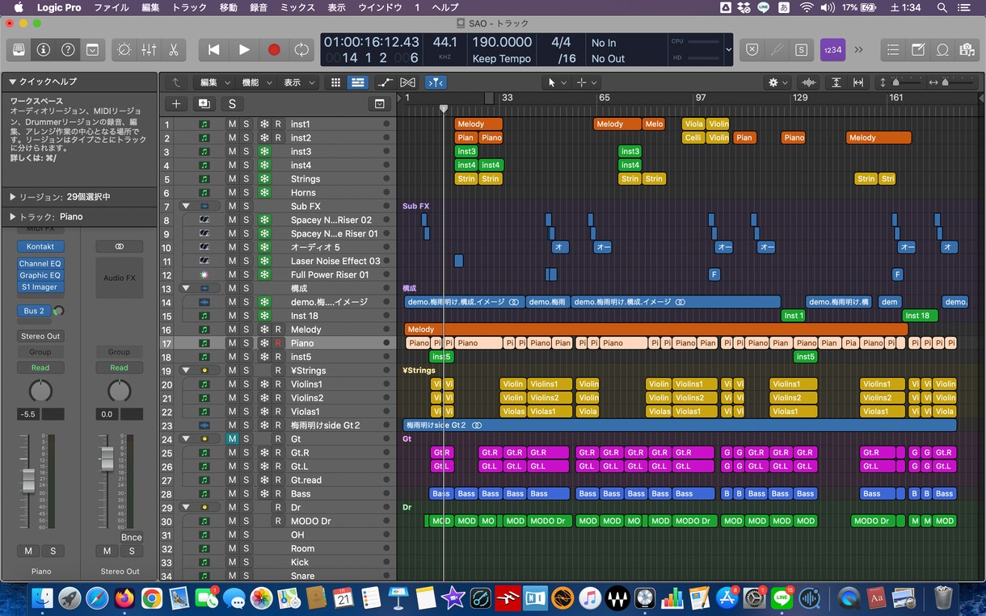Expand the リージョン inspector section
The width and height of the screenshot is (986, 616).
point(13,197)
